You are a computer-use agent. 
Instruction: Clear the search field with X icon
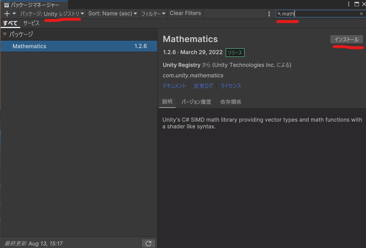point(361,14)
